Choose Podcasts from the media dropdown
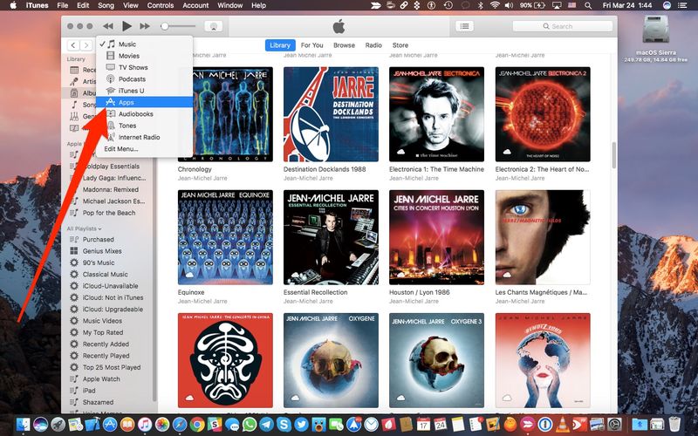This screenshot has width=698, height=436. click(145, 78)
